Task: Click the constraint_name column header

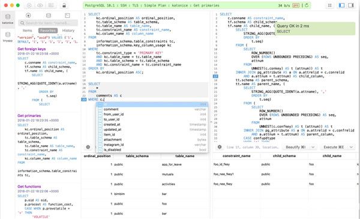Action: pyautogui.click(x=236, y=156)
